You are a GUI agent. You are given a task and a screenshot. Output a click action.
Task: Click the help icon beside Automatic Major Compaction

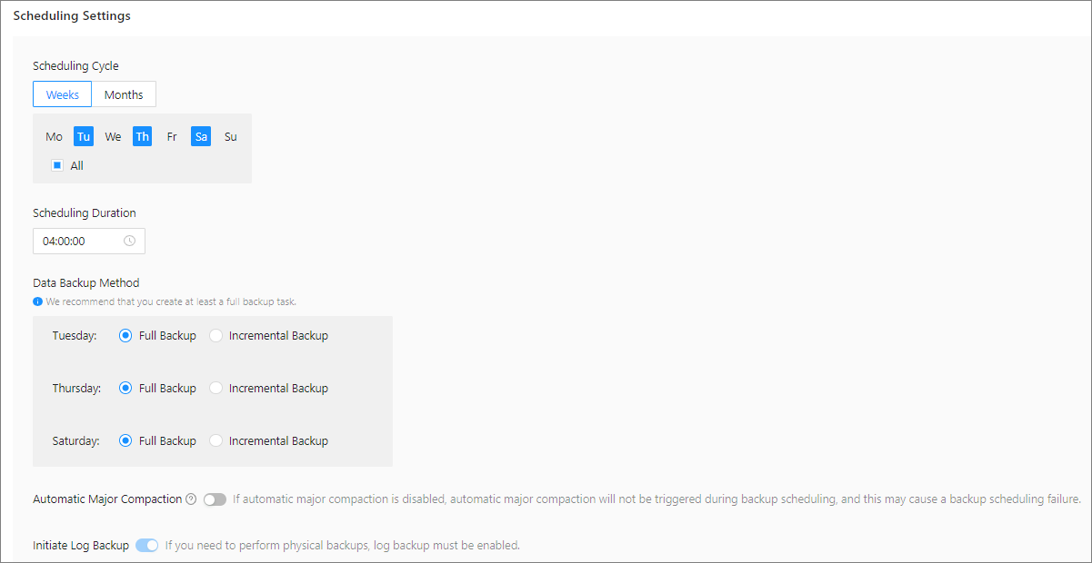[x=191, y=499]
